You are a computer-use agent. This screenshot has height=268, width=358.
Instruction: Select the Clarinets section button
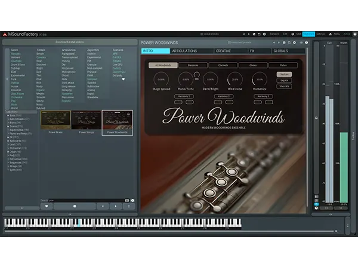click(x=223, y=66)
